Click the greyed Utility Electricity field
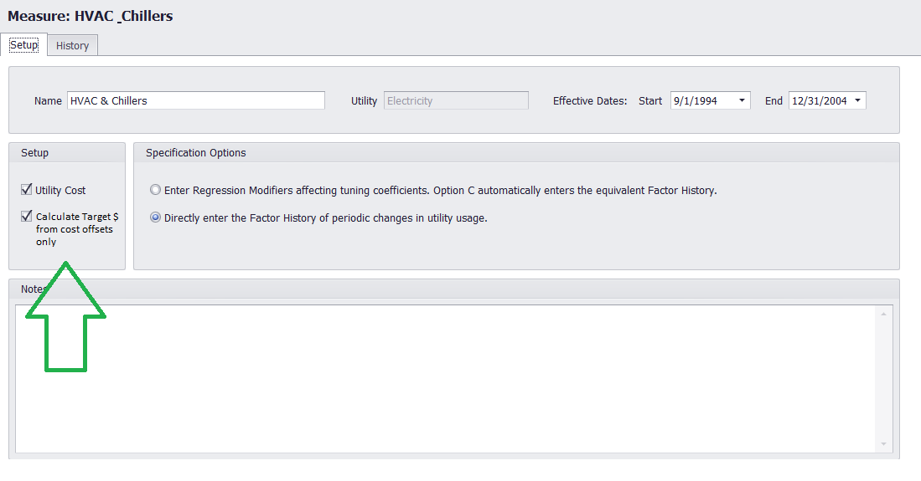 456,100
